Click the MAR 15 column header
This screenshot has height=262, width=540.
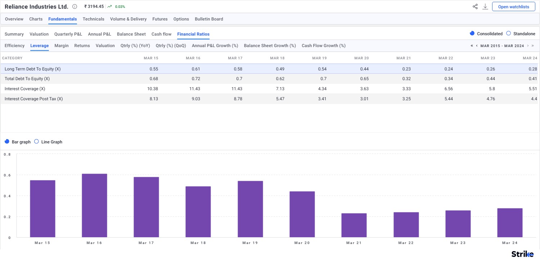pyautogui.click(x=151, y=58)
